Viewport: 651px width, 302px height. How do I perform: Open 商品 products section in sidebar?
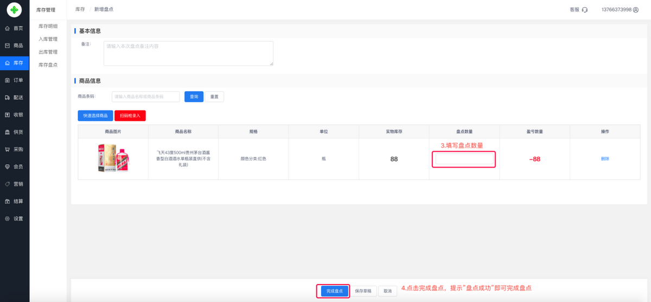tap(14, 46)
